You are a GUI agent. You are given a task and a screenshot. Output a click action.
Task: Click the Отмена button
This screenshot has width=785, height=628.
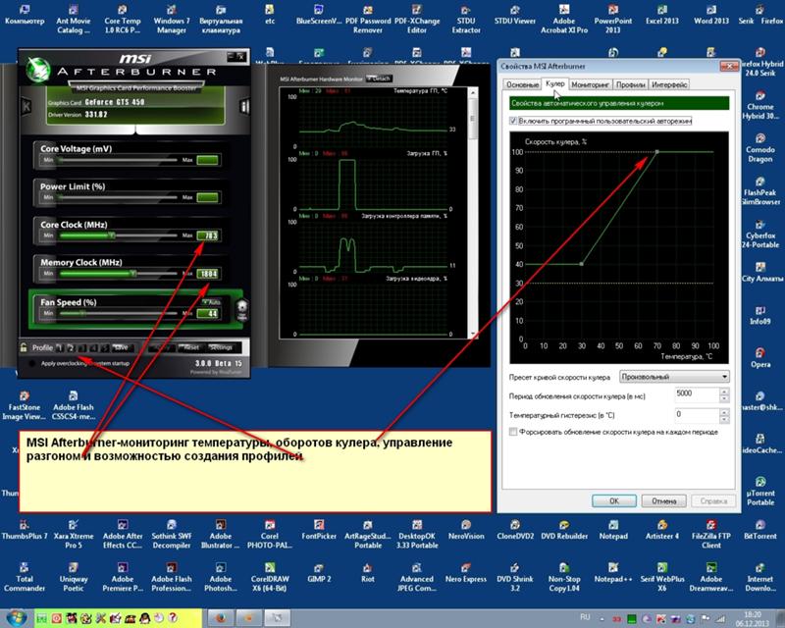coord(663,500)
